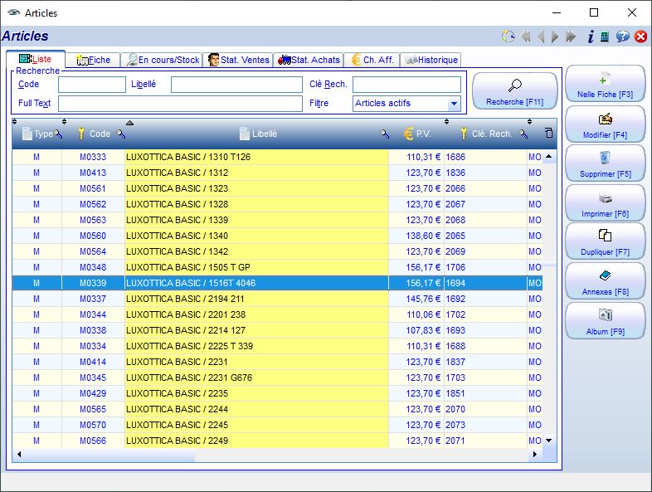This screenshot has width=652, height=492.
Task: Toggle the sort triangle above the Libellé column
Action: 129,123
